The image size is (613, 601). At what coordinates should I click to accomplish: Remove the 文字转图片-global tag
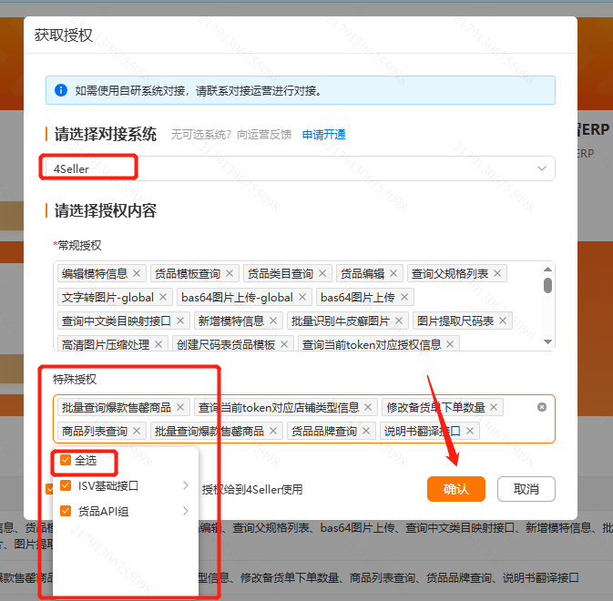[163, 298]
